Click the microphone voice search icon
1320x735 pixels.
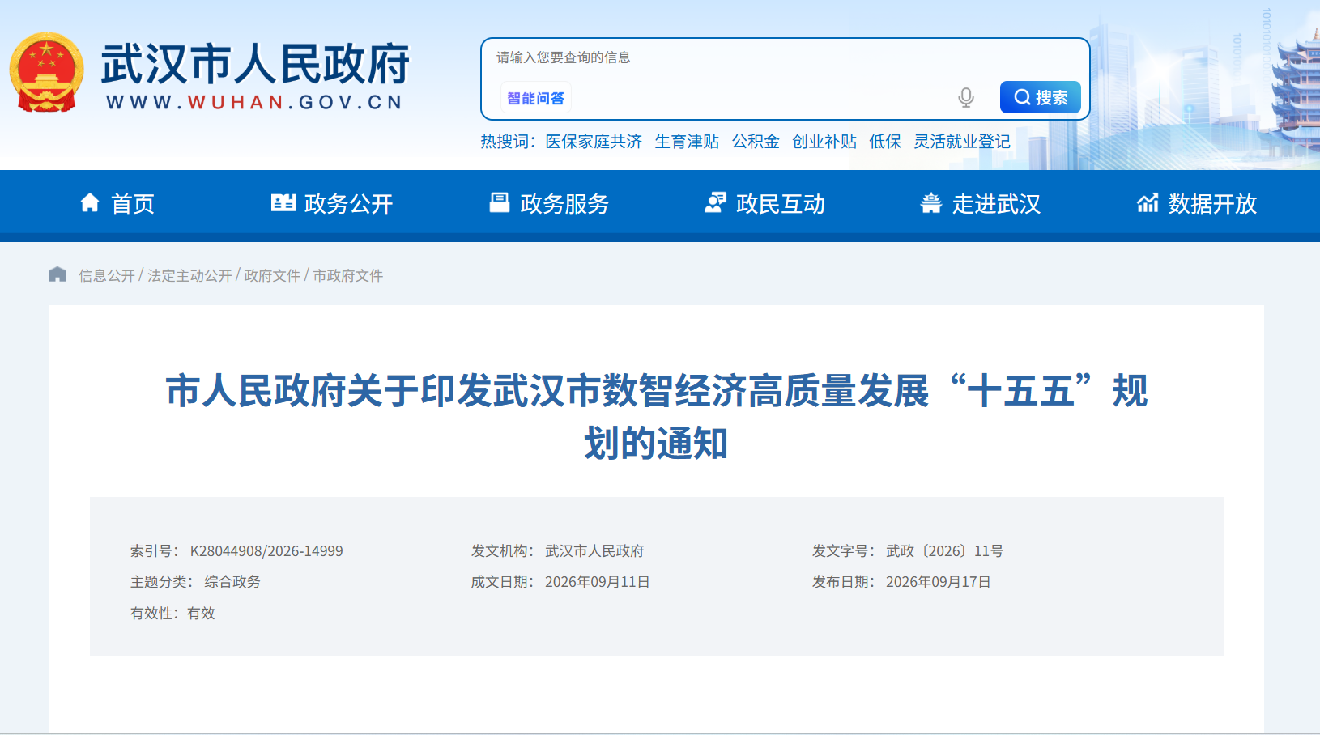(x=965, y=98)
